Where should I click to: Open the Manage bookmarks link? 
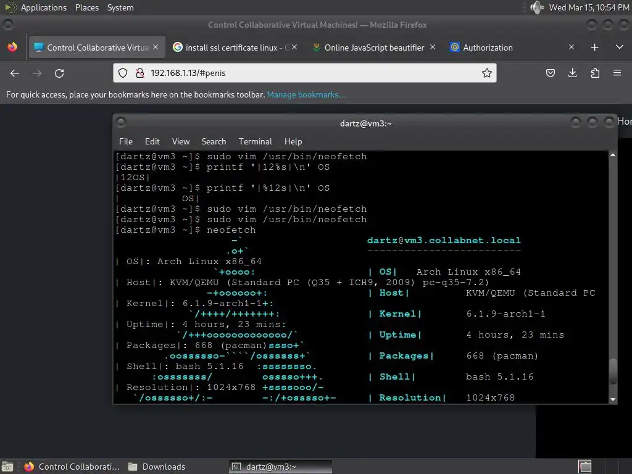click(306, 94)
